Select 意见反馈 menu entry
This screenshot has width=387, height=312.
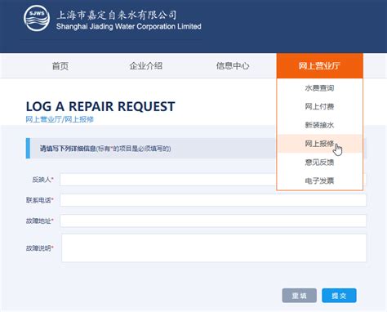point(319,163)
